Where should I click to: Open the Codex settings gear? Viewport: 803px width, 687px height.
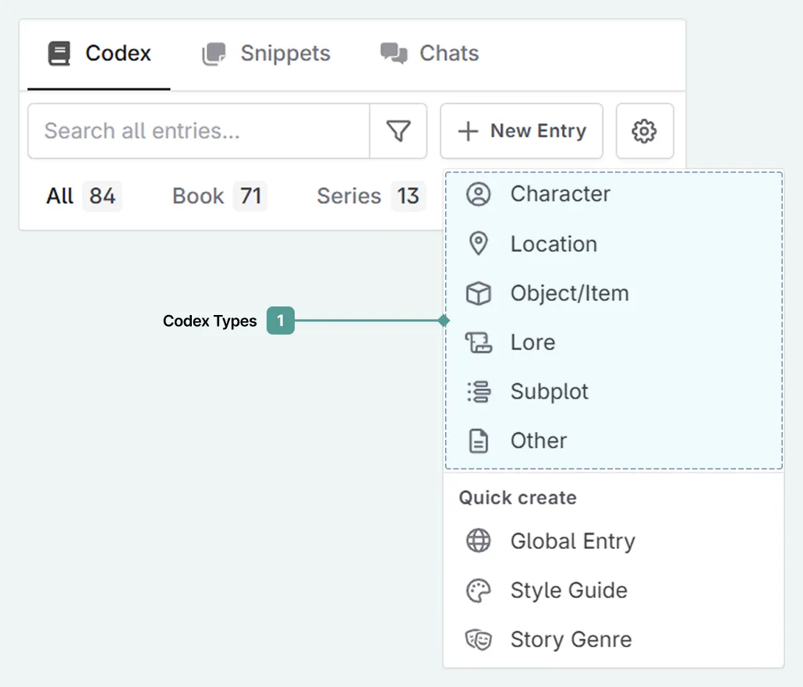645,131
